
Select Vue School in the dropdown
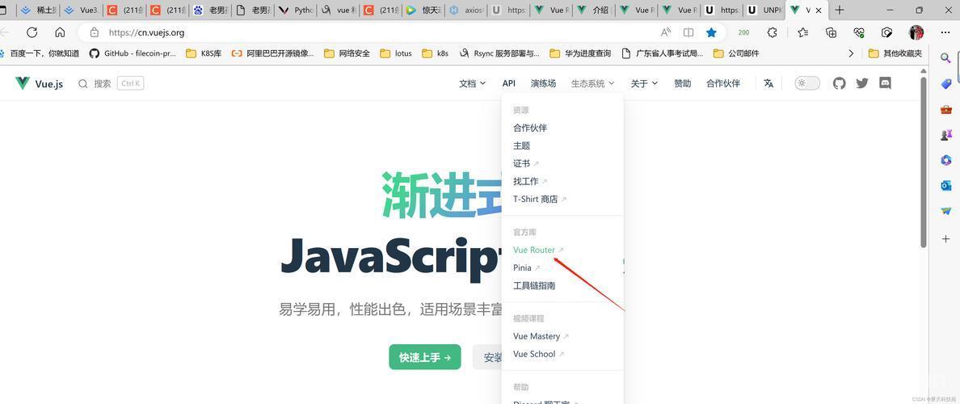(x=539, y=354)
